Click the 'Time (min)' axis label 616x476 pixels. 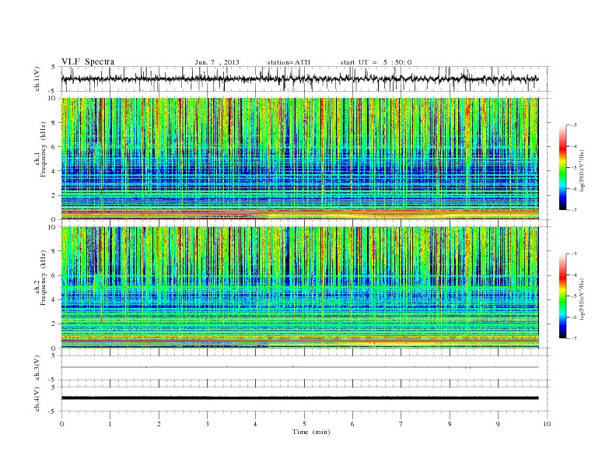311,432
